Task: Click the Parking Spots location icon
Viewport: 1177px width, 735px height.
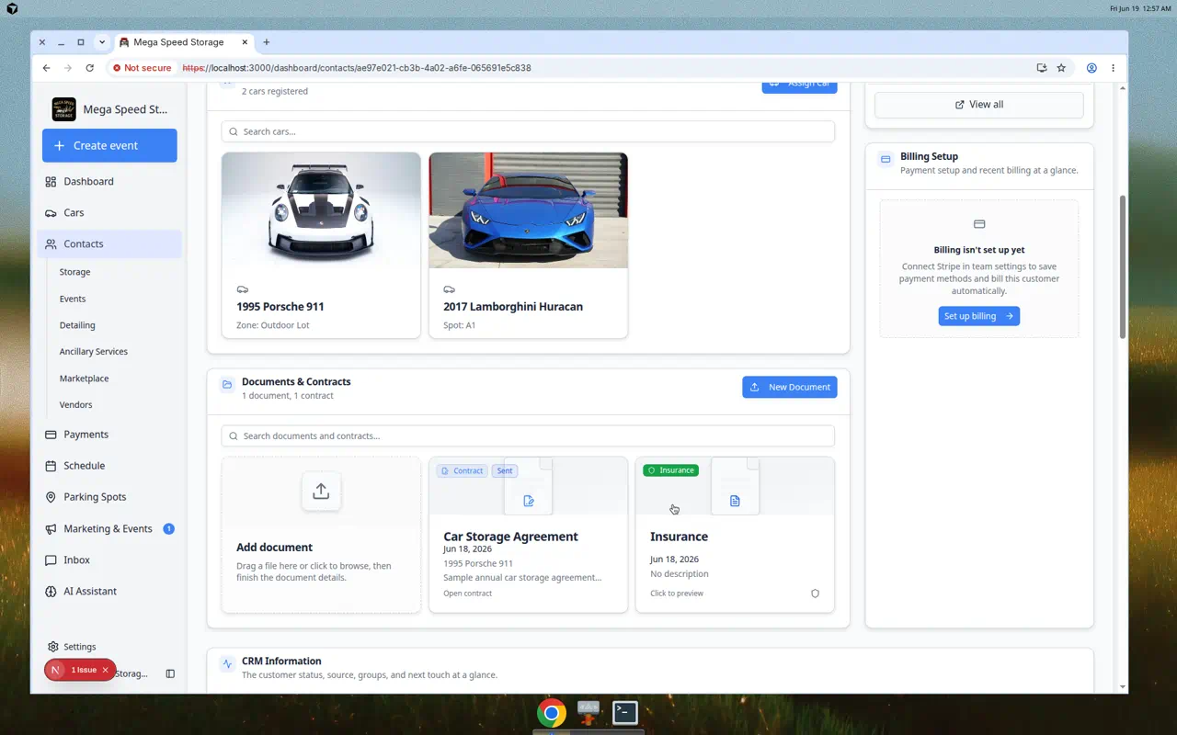Action: click(51, 497)
